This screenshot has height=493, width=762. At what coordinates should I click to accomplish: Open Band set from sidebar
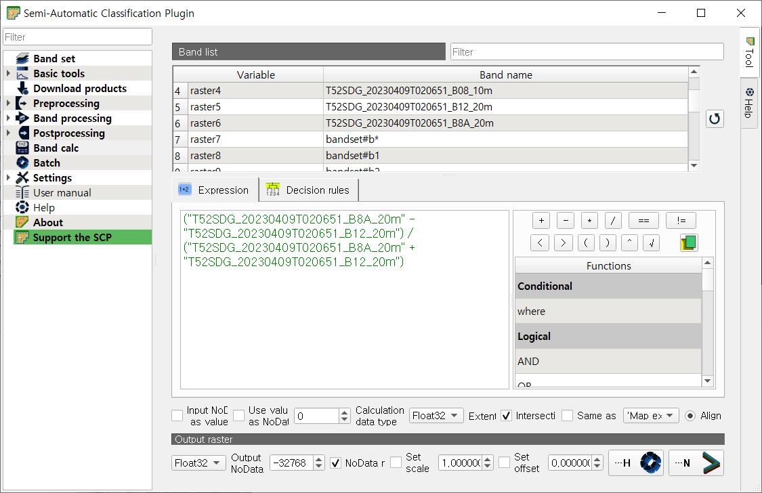[54, 59]
